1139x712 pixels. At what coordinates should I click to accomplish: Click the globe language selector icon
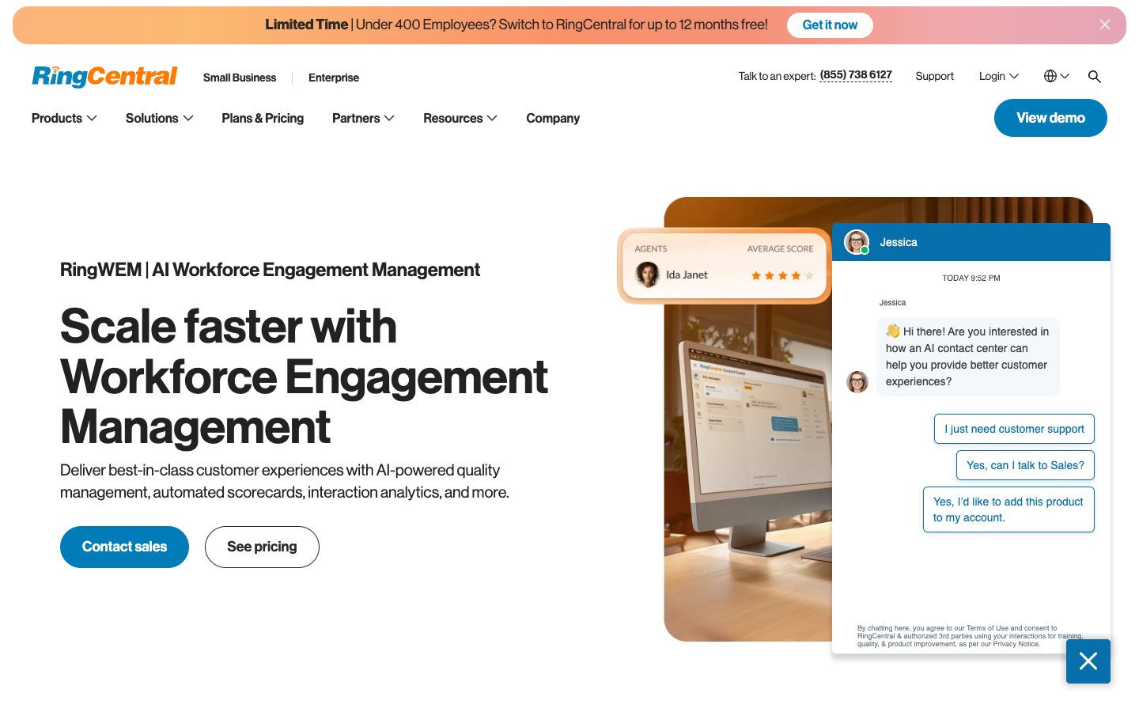[1050, 76]
